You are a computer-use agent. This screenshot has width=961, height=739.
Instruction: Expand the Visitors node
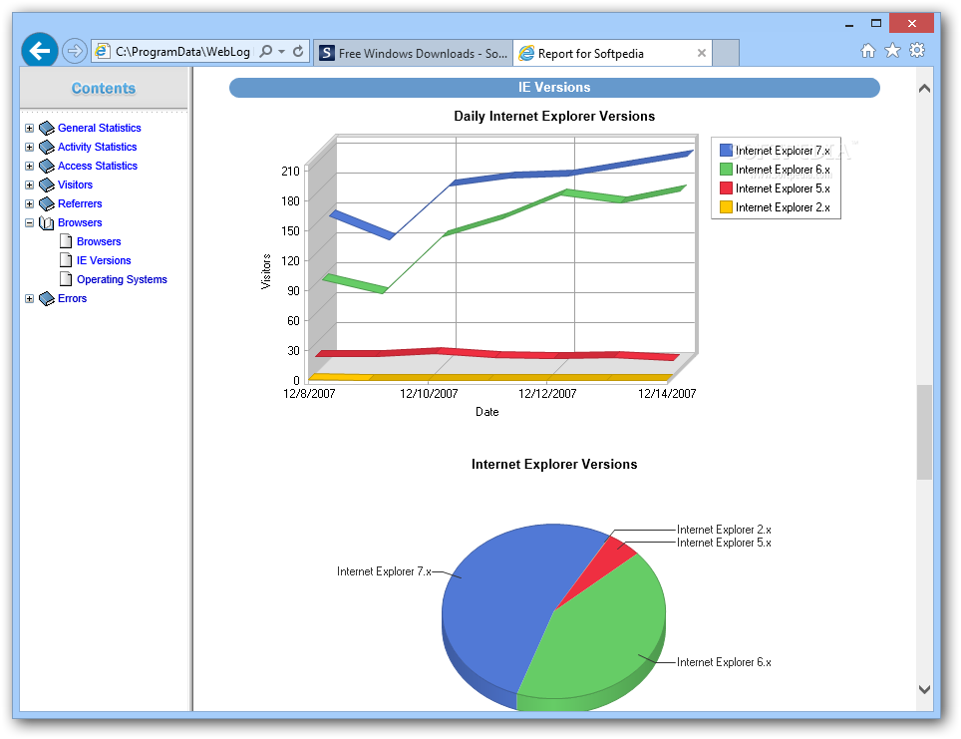click(x=30, y=185)
